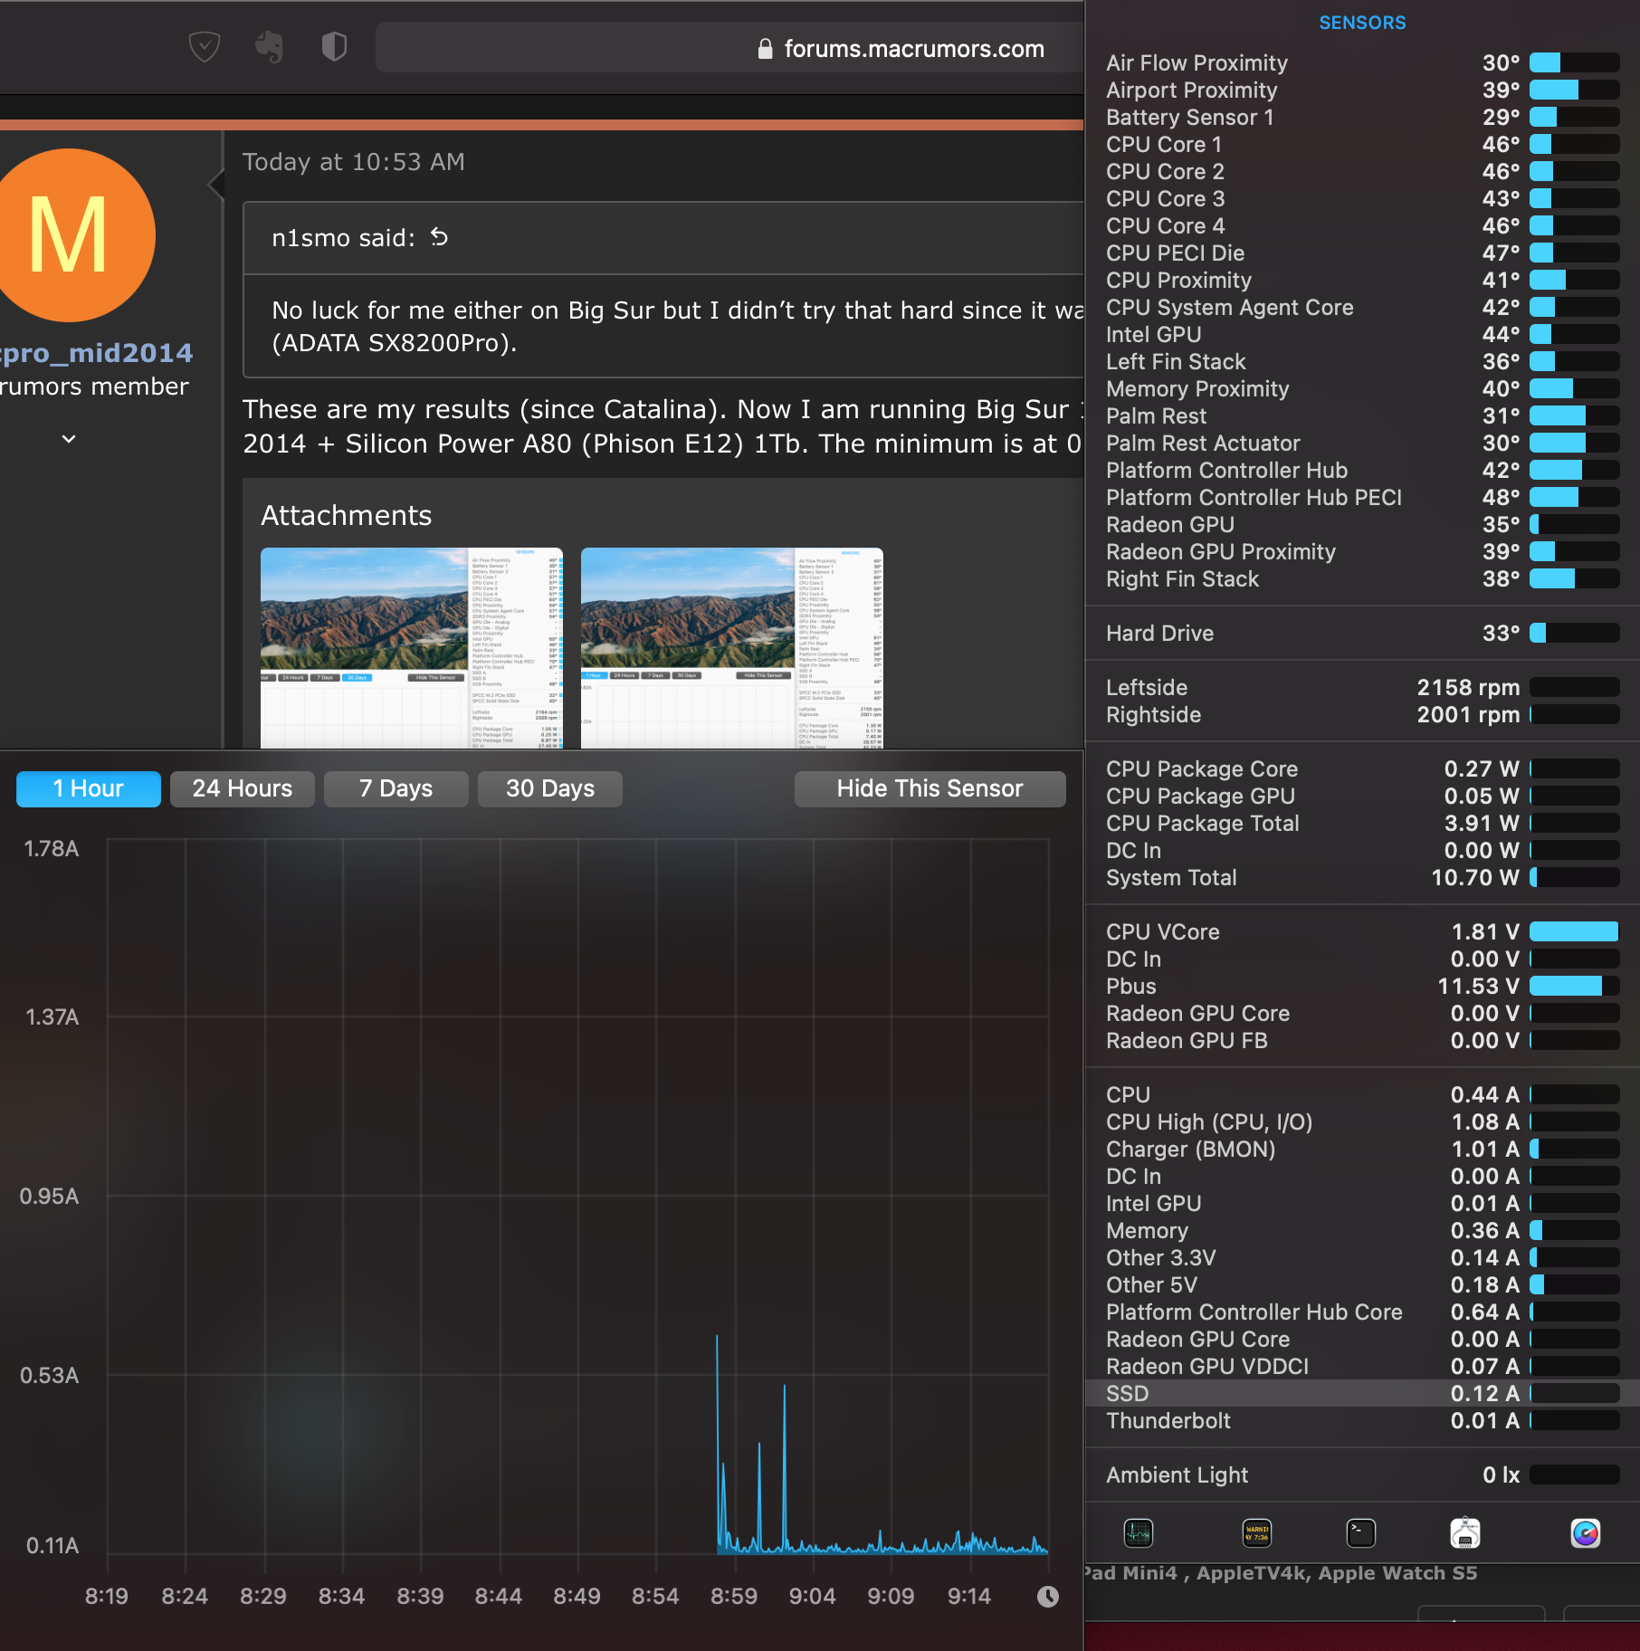Screen dimensions: 1640x1651
Task: Select the CPU Core 3 temperature
Action: (x=1362, y=198)
